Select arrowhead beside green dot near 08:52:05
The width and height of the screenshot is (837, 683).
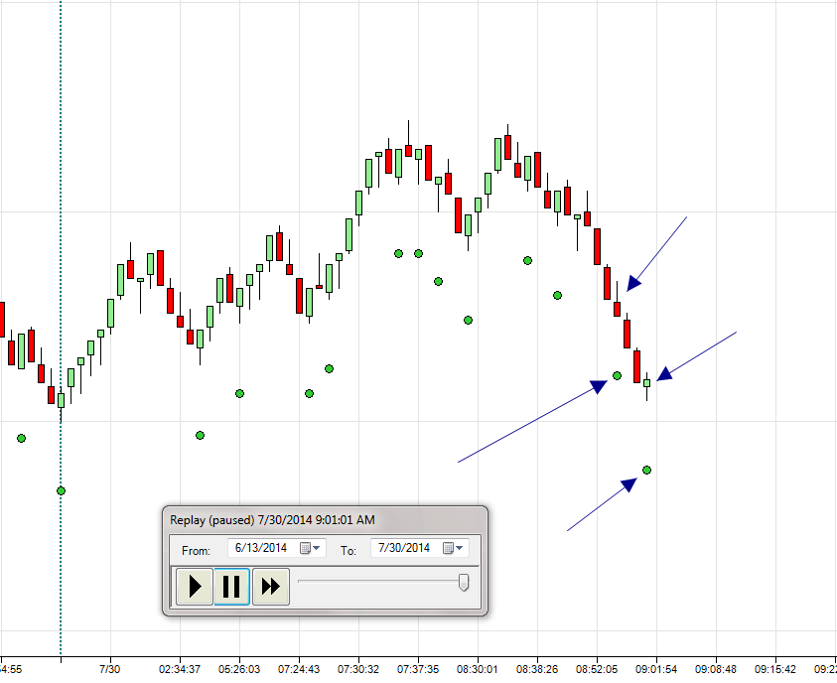tap(599, 386)
